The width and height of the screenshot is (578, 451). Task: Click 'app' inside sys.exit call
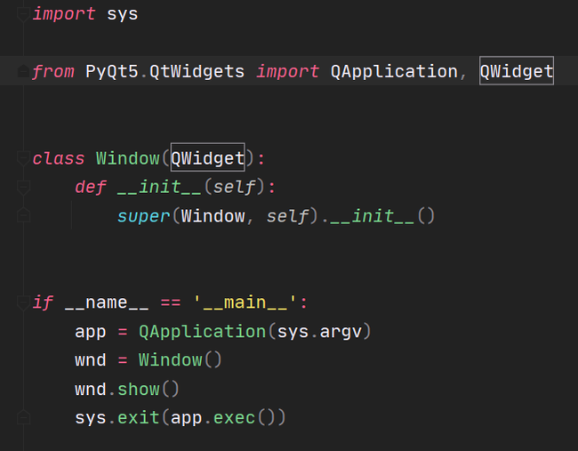(186, 419)
